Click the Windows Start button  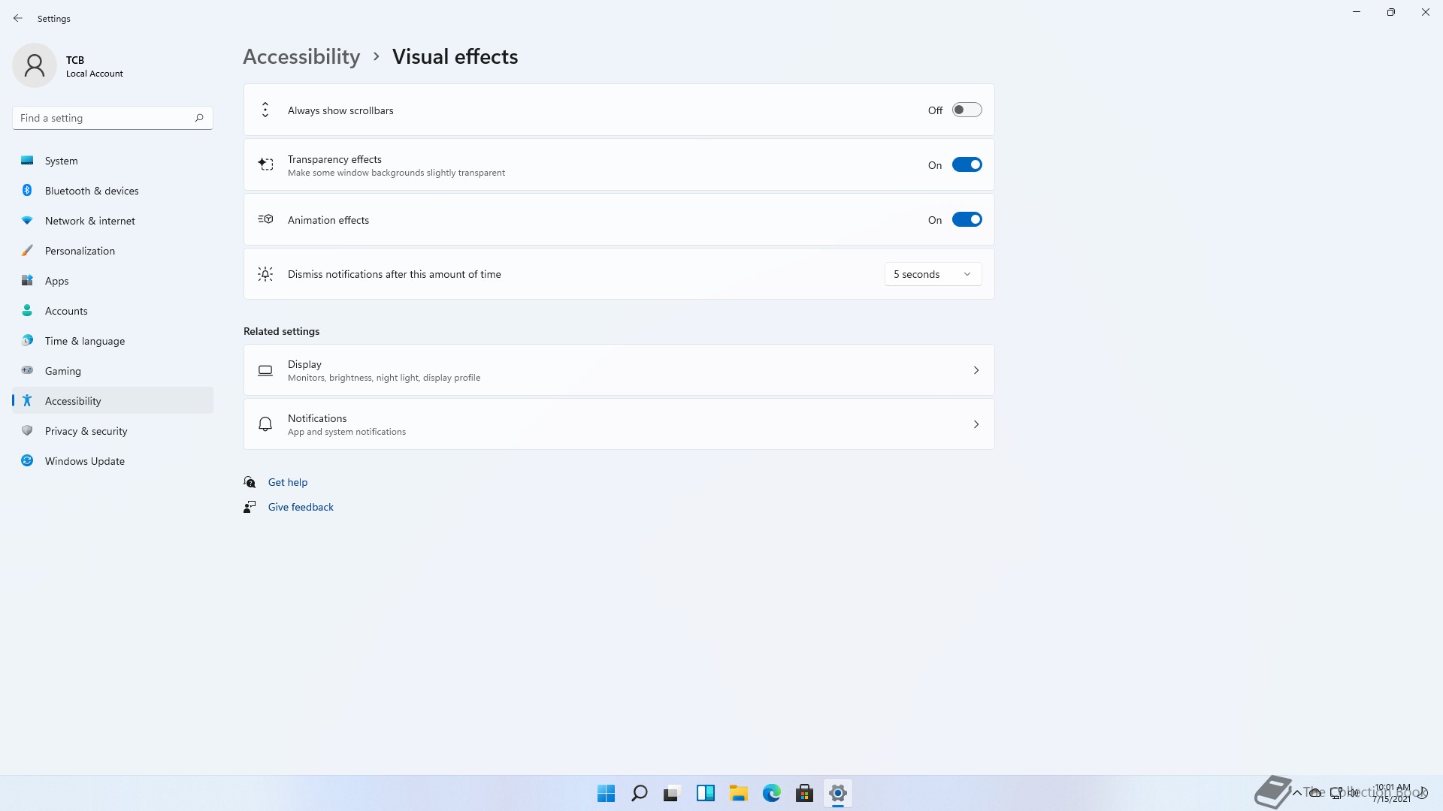point(606,793)
